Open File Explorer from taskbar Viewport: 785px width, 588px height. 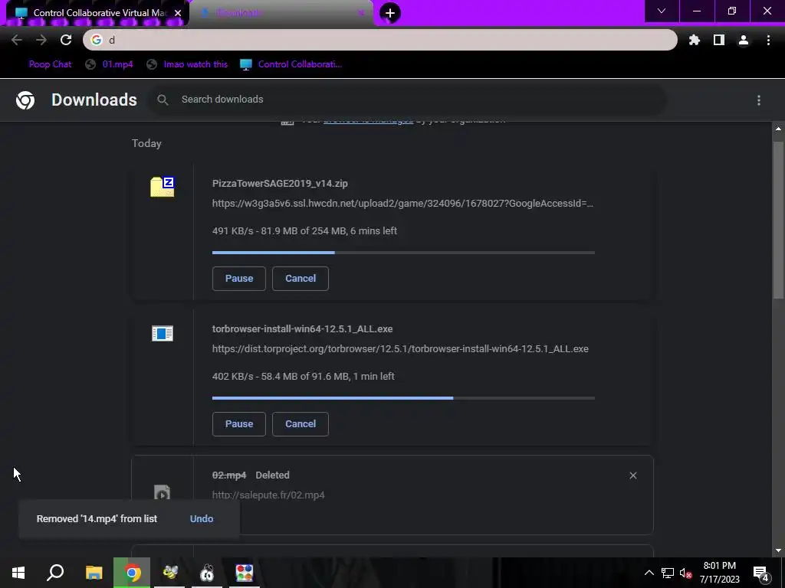pos(94,573)
